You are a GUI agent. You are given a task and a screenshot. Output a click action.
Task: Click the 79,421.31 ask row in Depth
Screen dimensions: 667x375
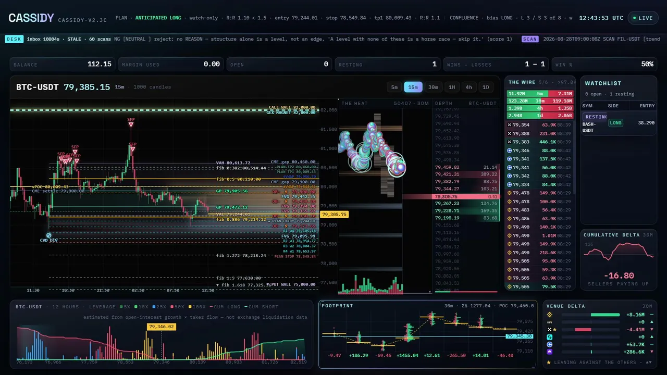pos(466,174)
